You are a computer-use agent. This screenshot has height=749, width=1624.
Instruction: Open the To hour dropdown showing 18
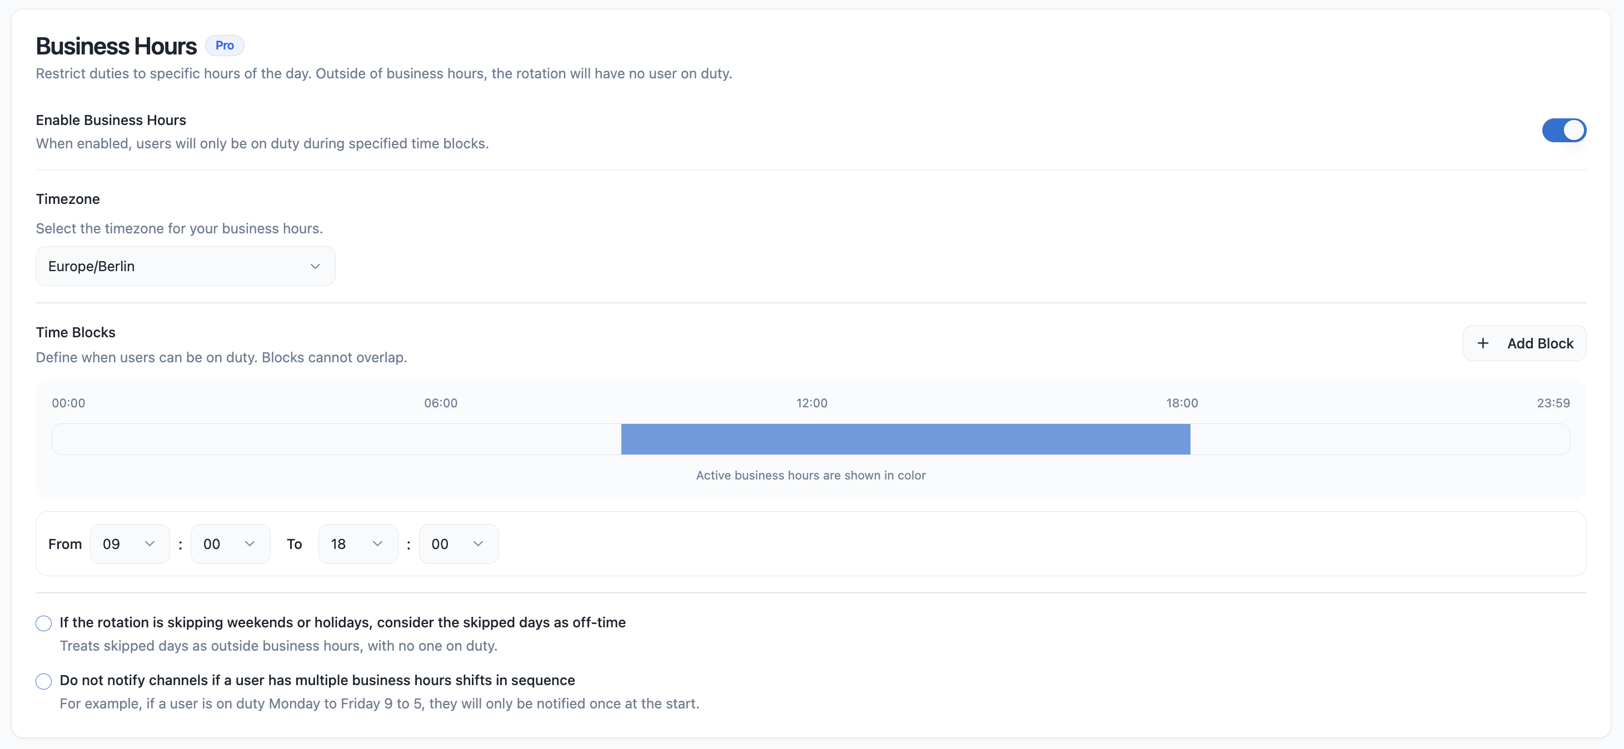(x=357, y=543)
